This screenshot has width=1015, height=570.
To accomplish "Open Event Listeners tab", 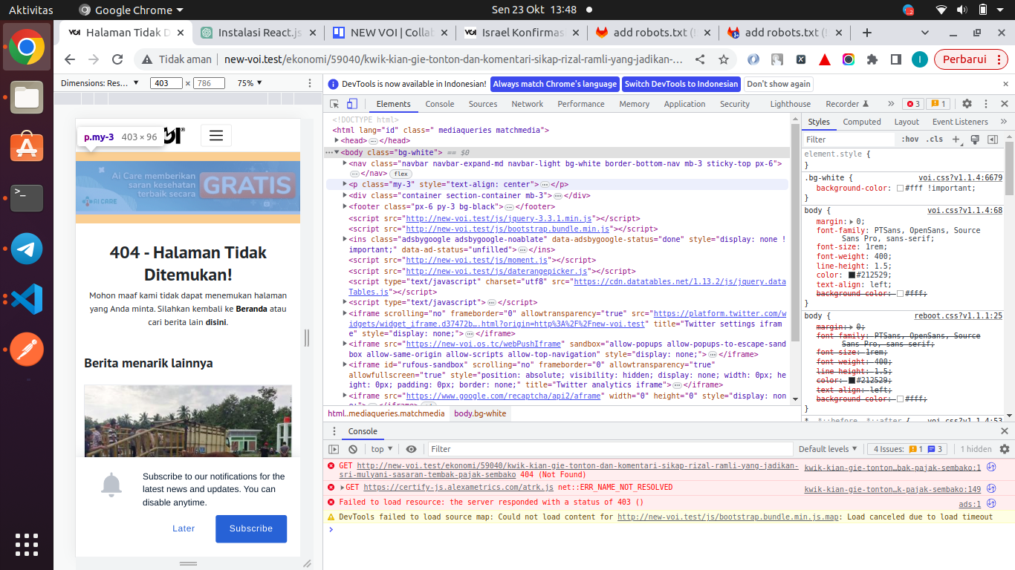I will (x=960, y=122).
